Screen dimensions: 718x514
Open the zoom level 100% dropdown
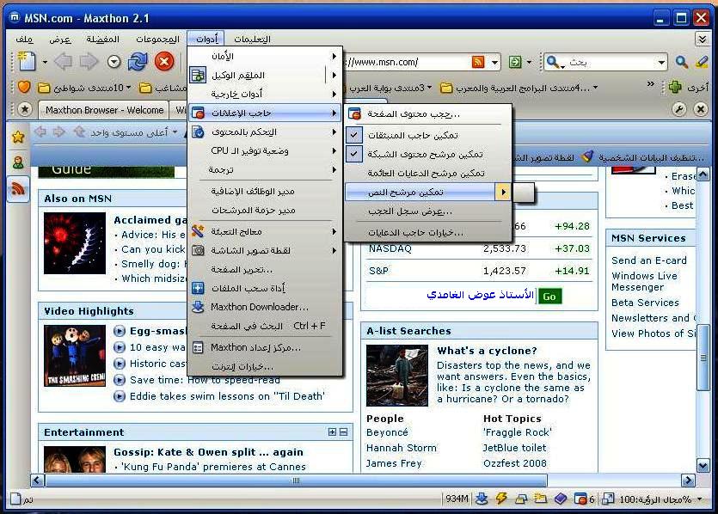point(699,499)
